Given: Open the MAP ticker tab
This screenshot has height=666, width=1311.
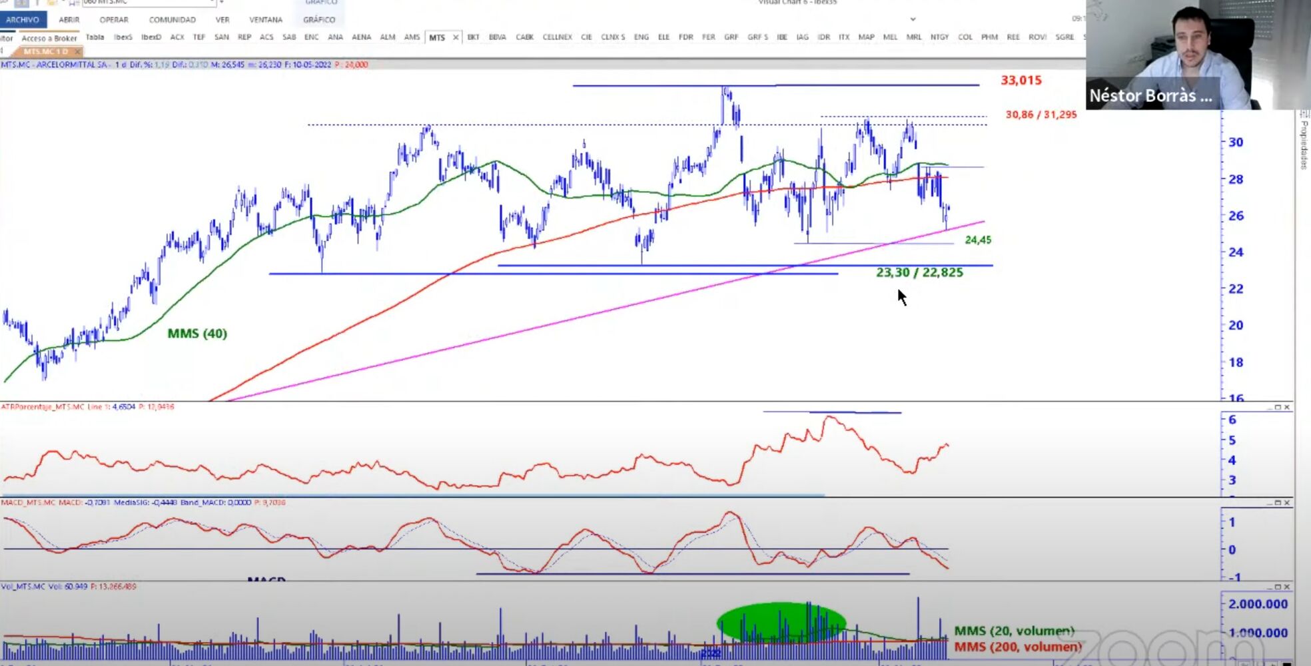Looking at the screenshot, I should pyautogui.click(x=867, y=37).
